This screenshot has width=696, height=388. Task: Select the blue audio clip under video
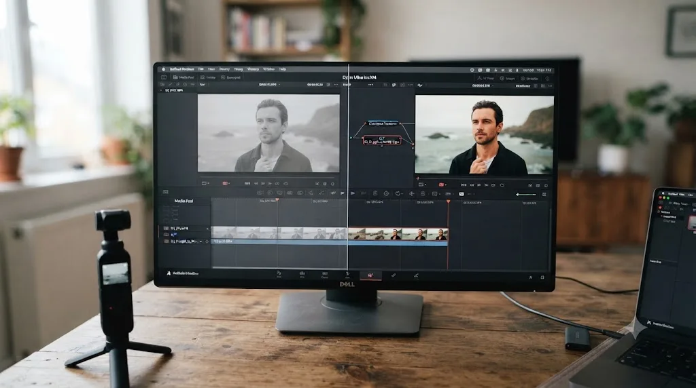pyautogui.click(x=329, y=242)
